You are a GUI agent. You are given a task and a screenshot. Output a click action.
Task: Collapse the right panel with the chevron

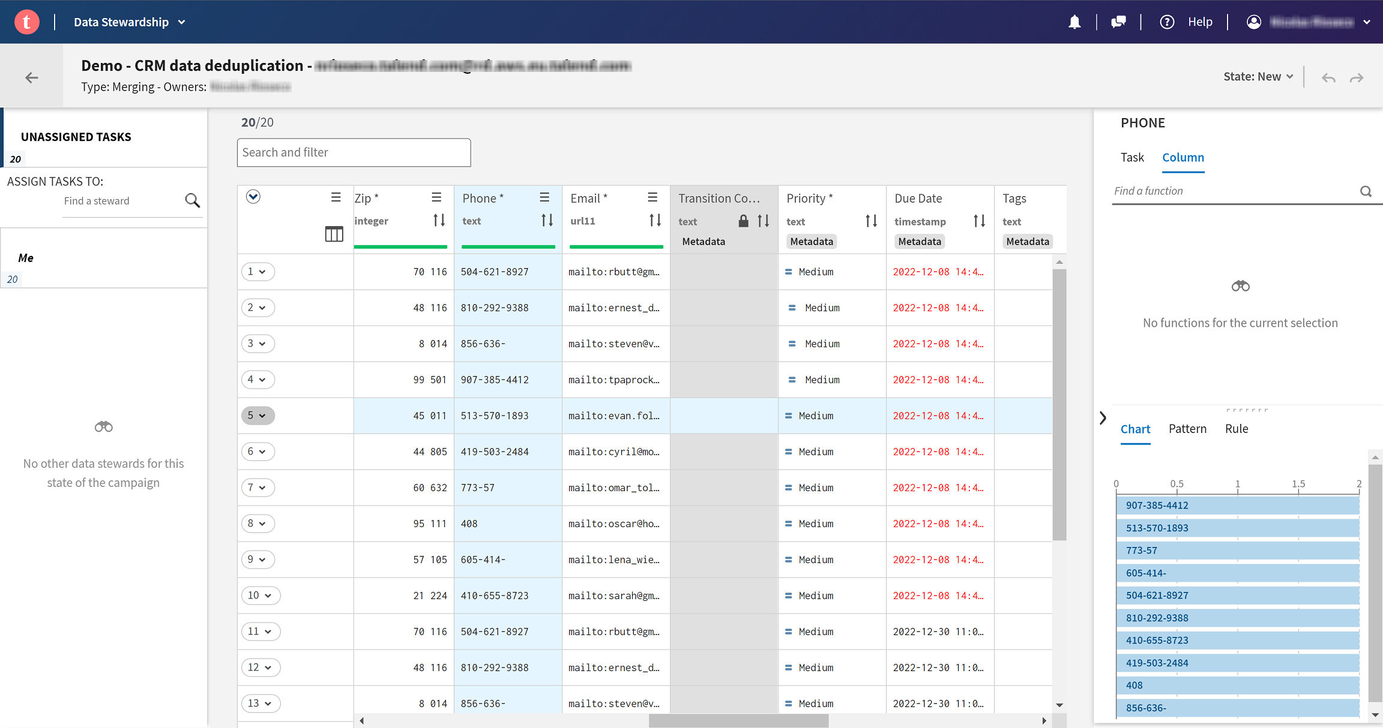[1103, 418]
